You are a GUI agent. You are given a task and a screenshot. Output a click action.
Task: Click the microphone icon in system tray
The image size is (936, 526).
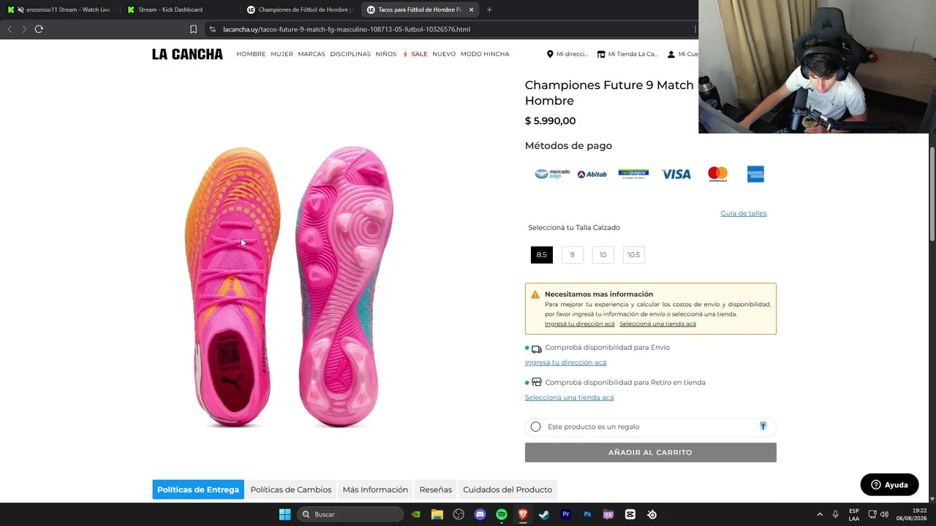point(835,514)
